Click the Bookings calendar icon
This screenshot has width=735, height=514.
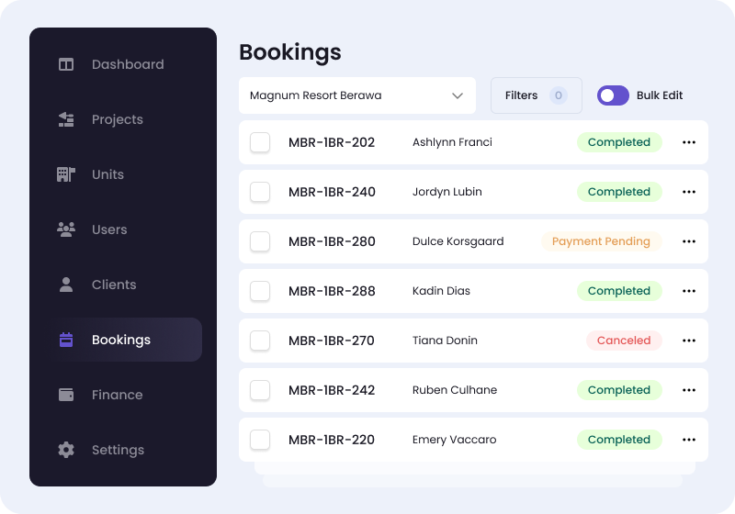(x=66, y=340)
